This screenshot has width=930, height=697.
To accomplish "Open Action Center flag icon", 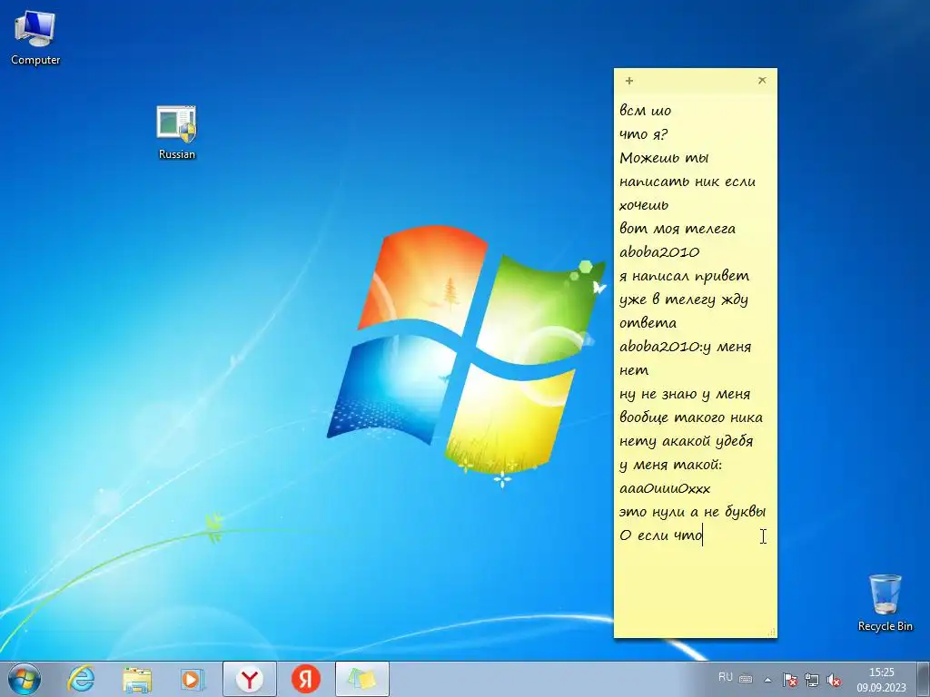I will (789, 680).
